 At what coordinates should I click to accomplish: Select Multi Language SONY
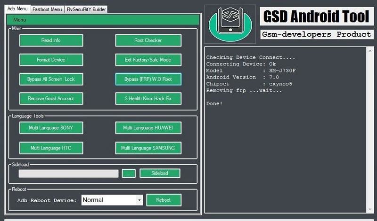pos(51,127)
